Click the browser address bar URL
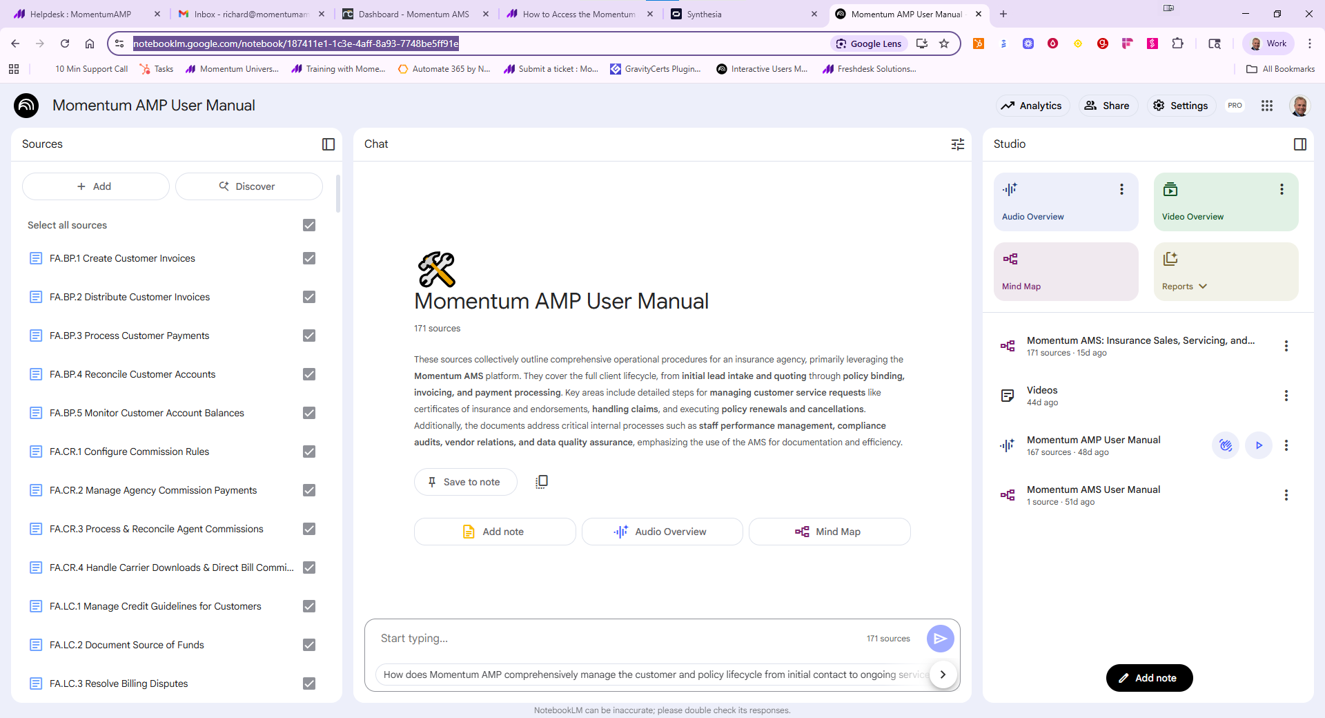This screenshot has height=718, width=1325. (x=296, y=43)
